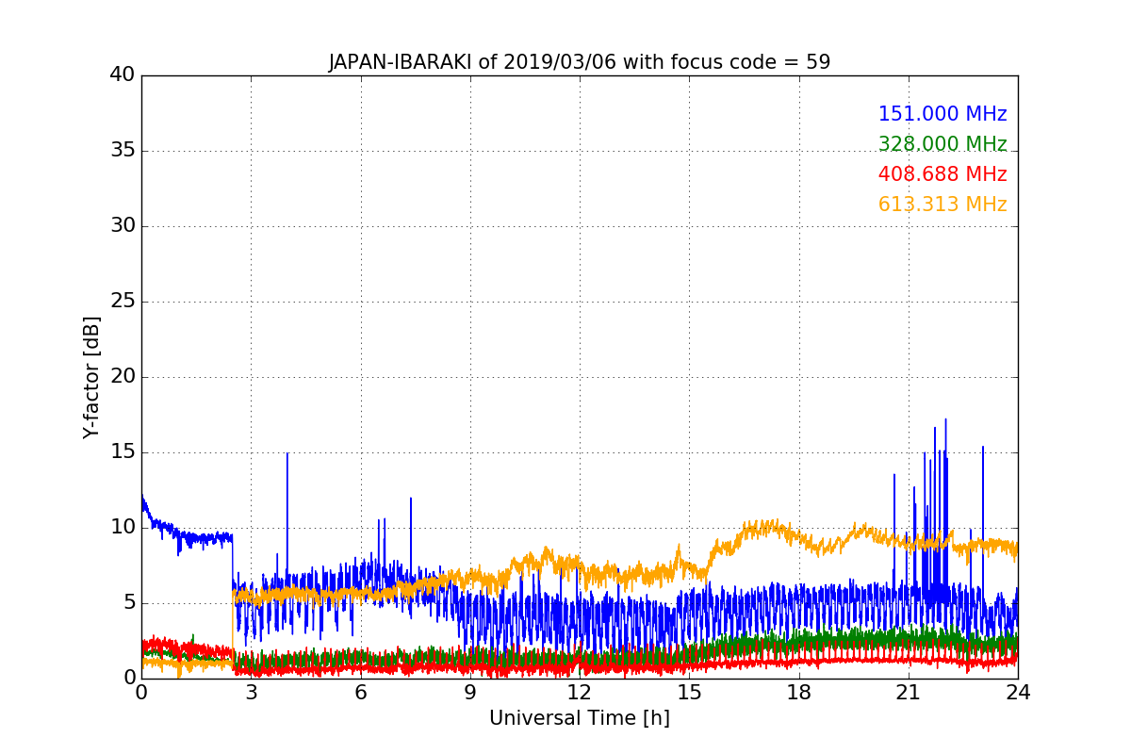Select the '328.000 MHz' legend label
Screen dimensions: 1131x754
[942, 144]
